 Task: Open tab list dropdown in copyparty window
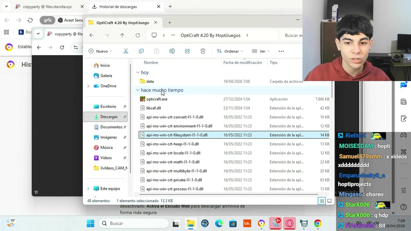[38, 34]
